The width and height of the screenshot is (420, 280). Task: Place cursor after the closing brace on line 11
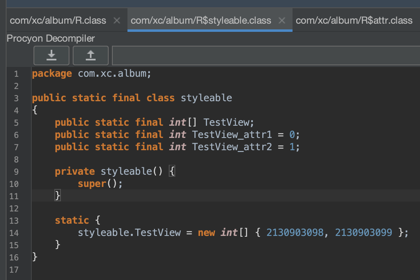61,196
